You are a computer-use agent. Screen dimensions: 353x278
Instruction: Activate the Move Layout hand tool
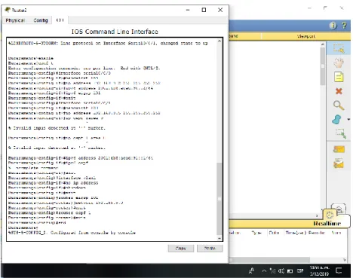point(339,63)
